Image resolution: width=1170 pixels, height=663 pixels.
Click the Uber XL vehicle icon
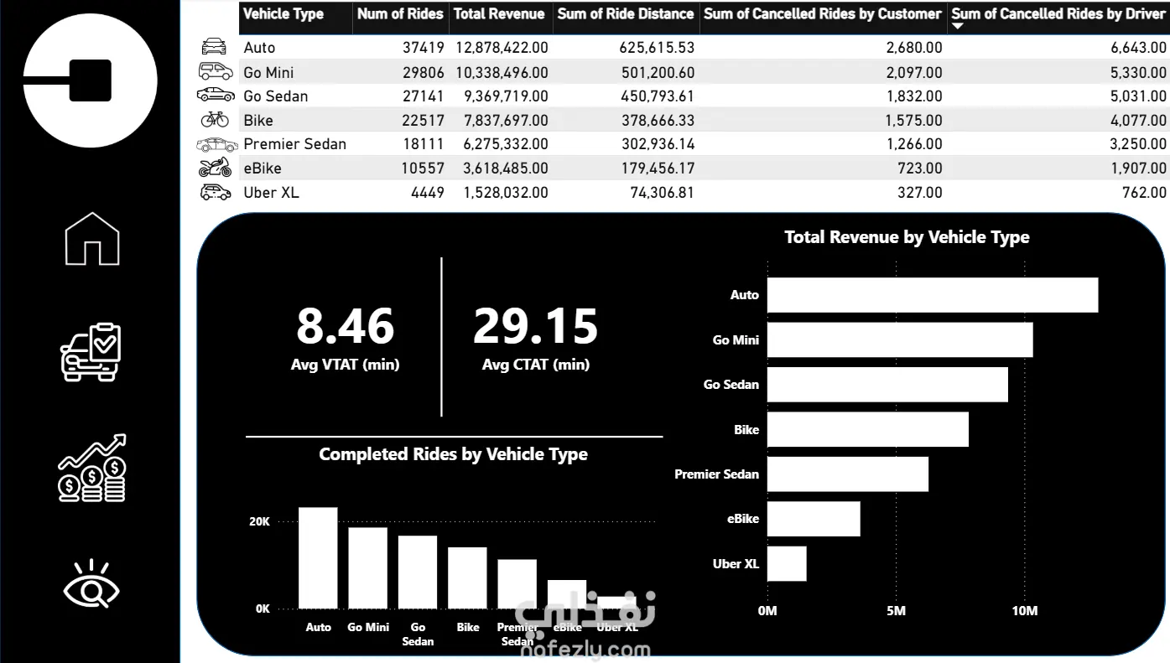click(216, 192)
